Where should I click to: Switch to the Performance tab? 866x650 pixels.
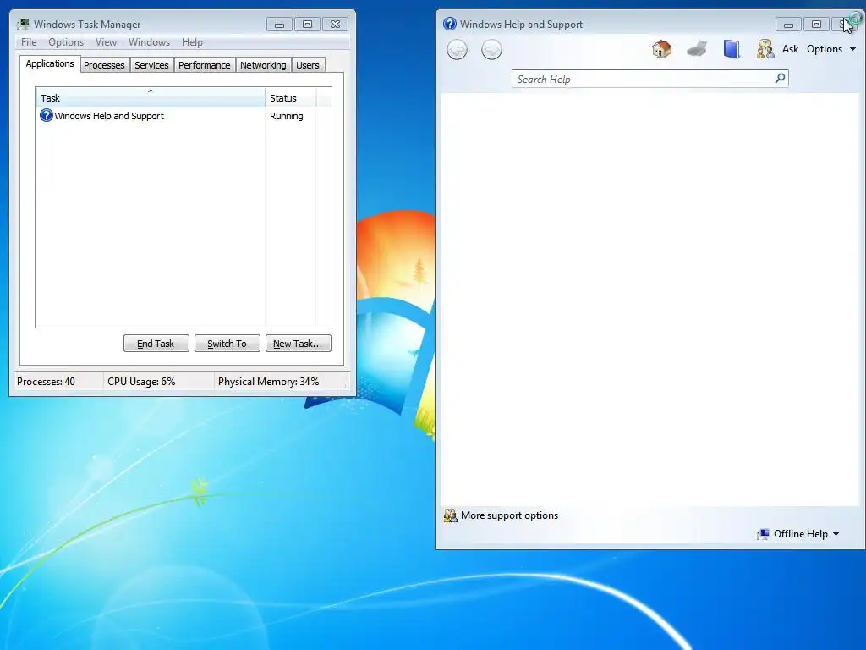click(x=205, y=65)
